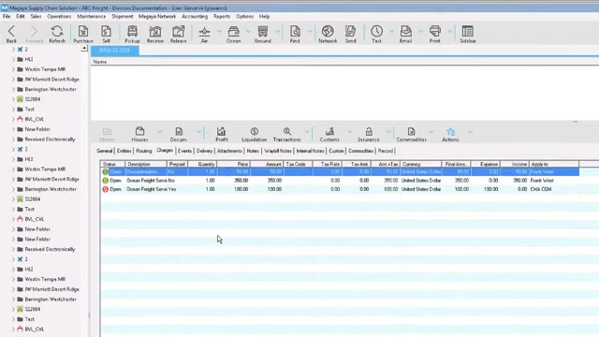Click the Insurance lock icon
Viewport: 599px width, 337px height.
(x=369, y=134)
